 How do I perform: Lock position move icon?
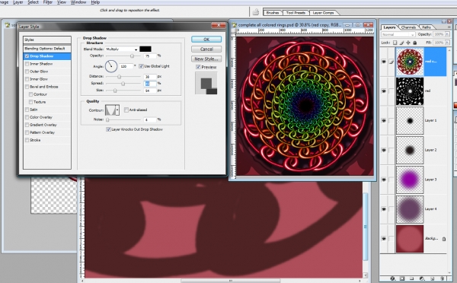pos(408,43)
